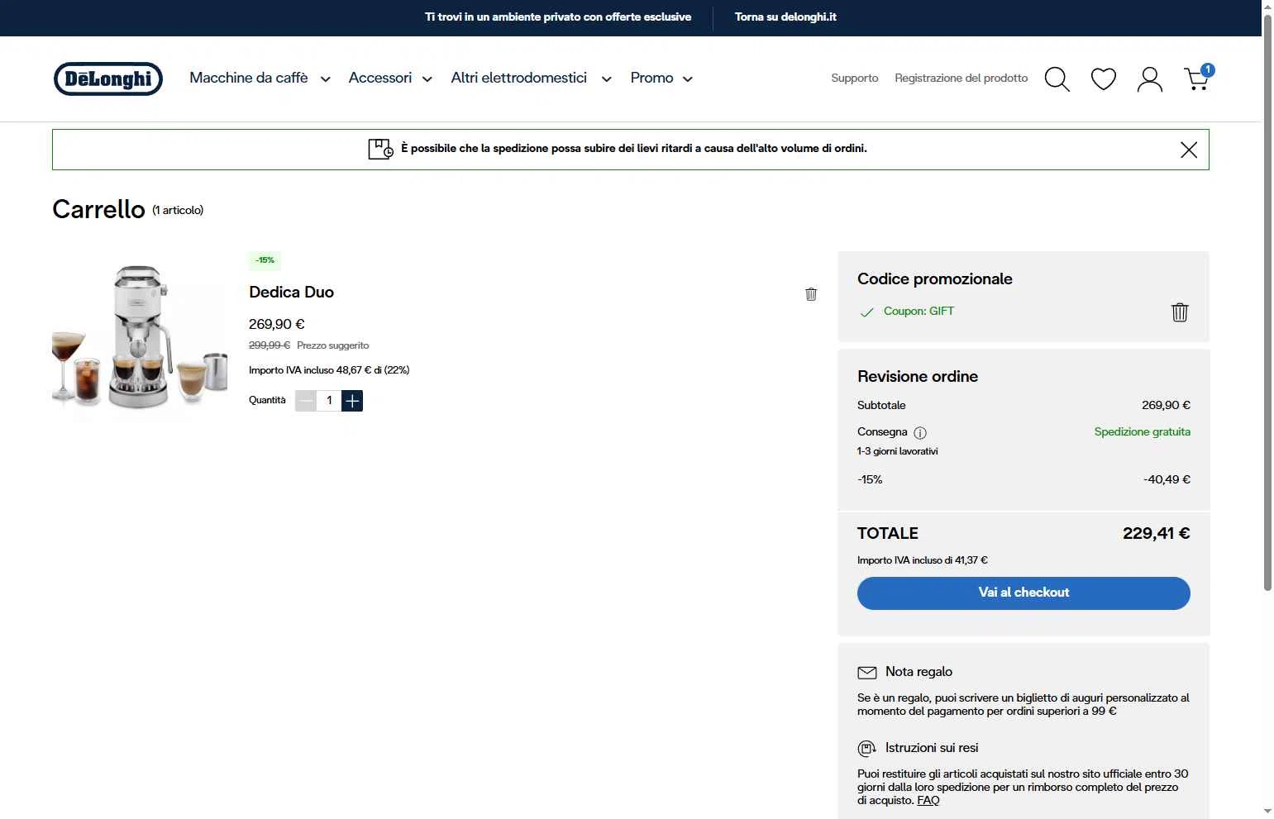Image resolution: width=1274 pixels, height=819 pixels.
Task: Open the shopping cart icon
Action: 1198,78
